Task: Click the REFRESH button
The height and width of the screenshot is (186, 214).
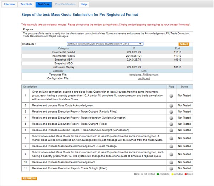Action: [x=29, y=178]
